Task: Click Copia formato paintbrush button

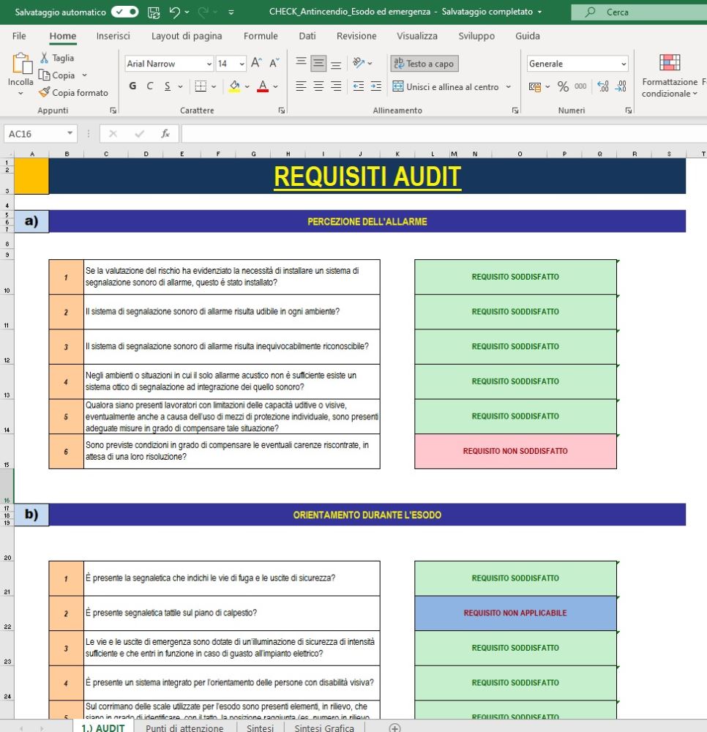Action: coord(74,92)
